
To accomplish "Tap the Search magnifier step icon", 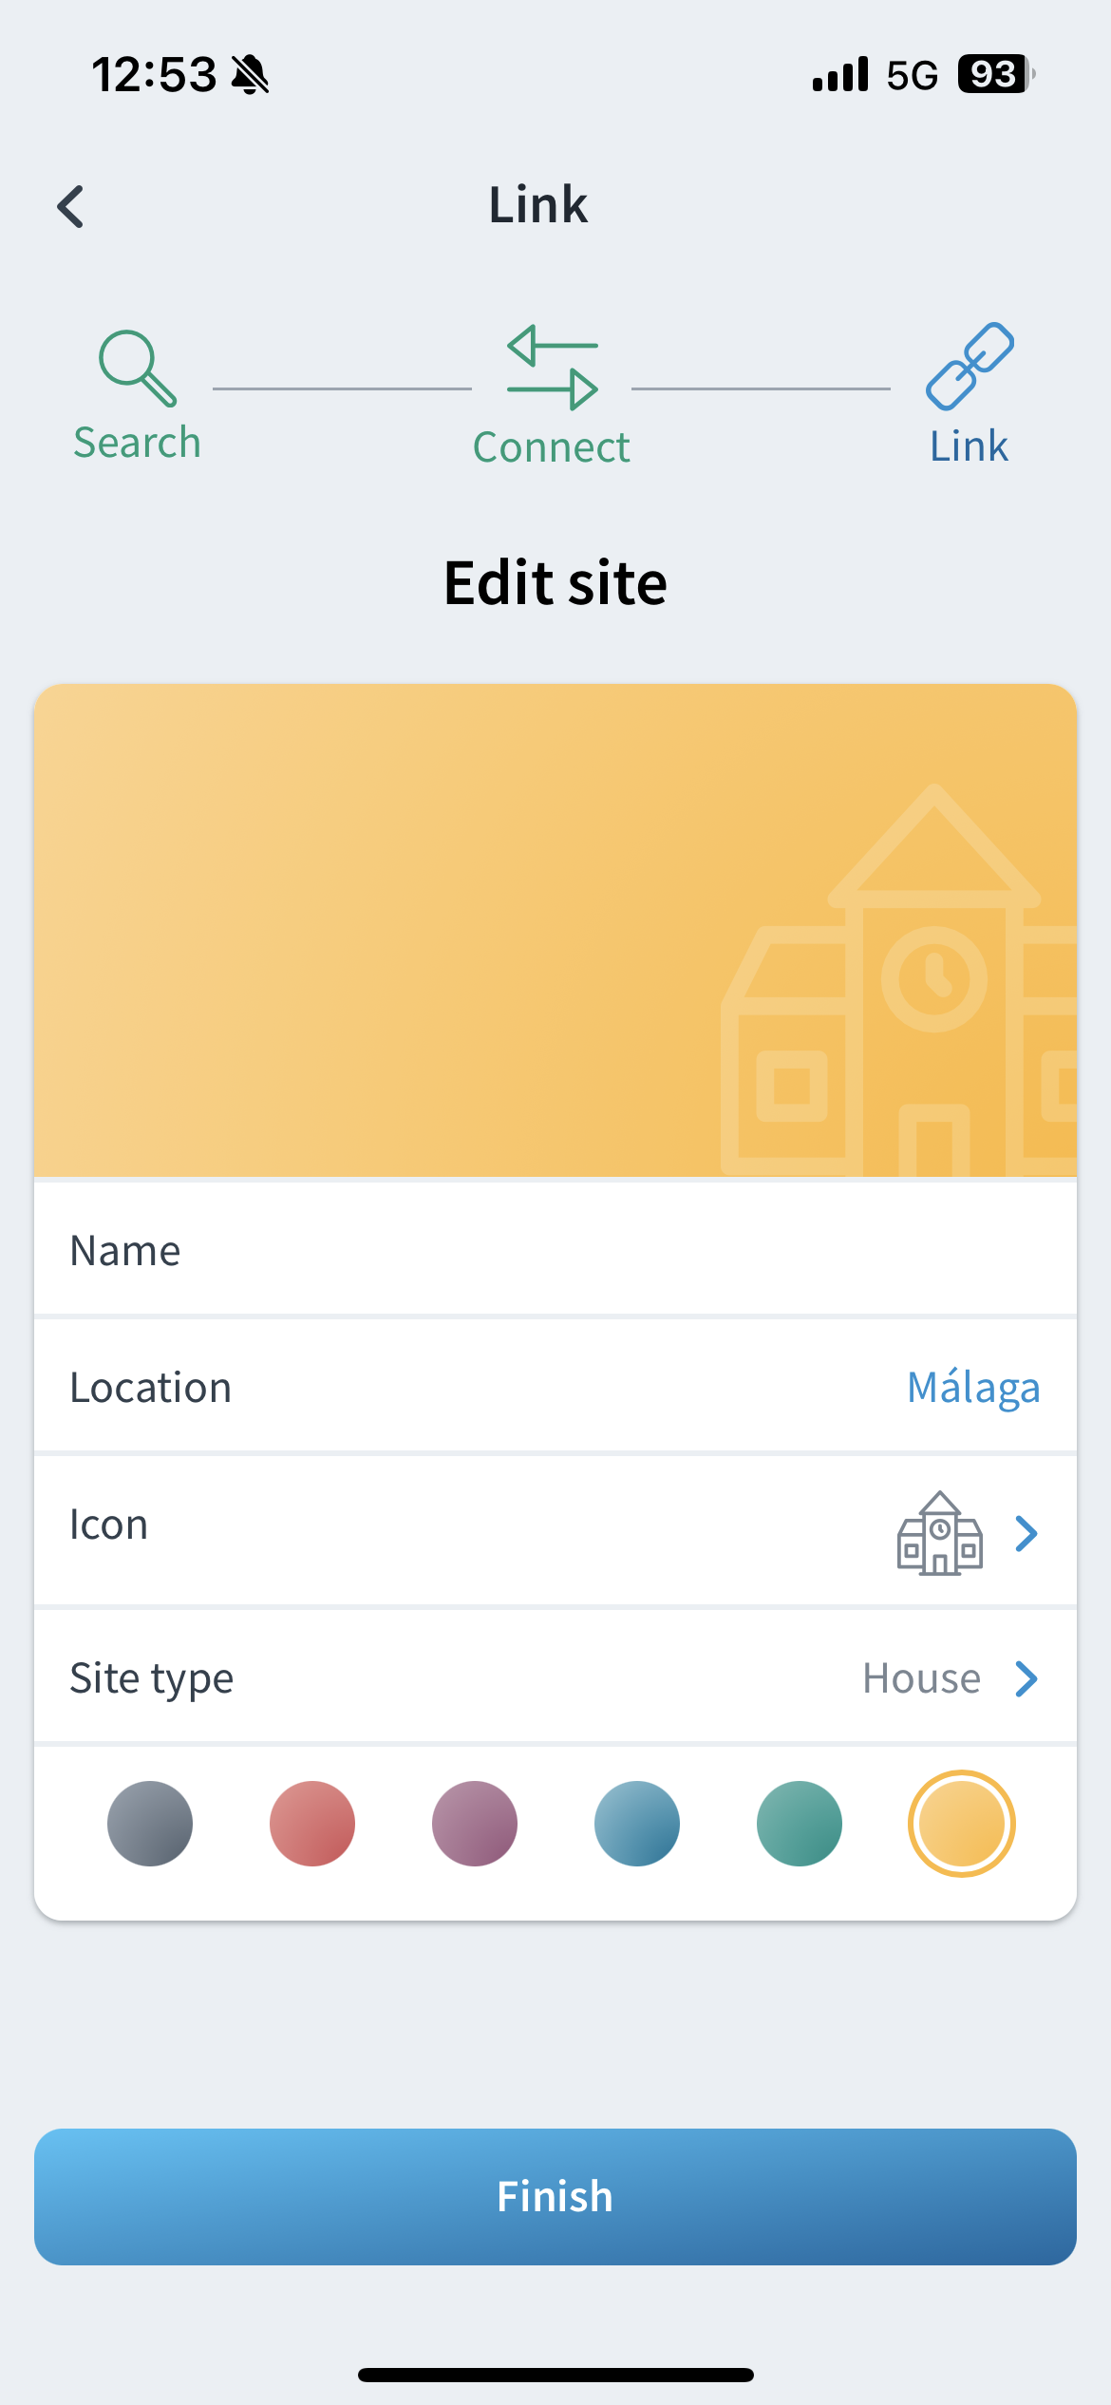I will click(x=138, y=369).
